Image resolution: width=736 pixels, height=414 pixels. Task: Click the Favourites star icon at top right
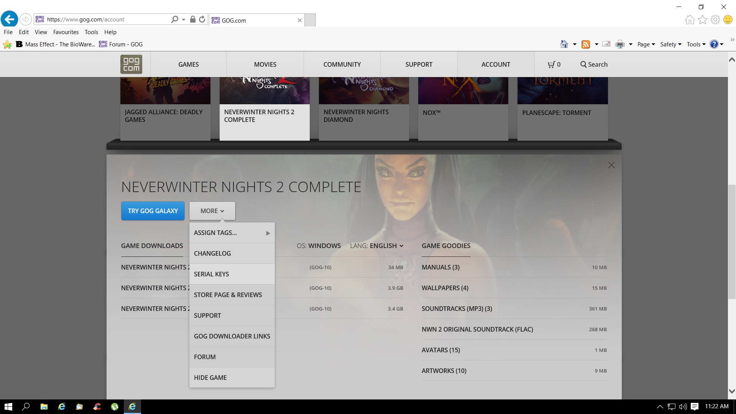703,20
